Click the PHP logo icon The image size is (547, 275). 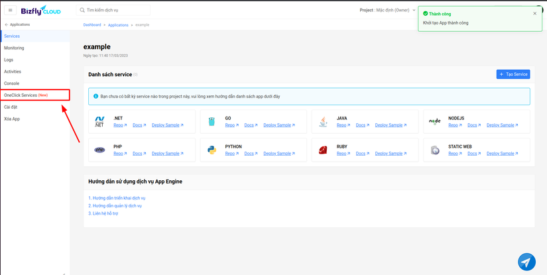[99, 150]
